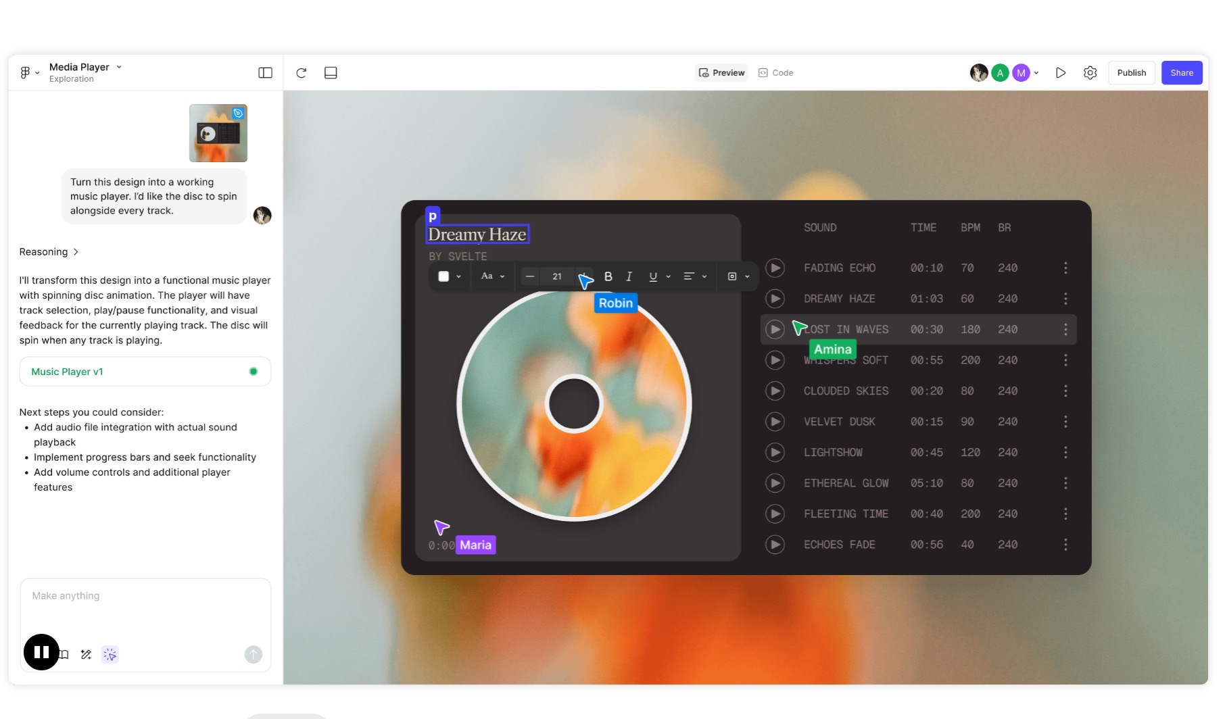The height and width of the screenshot is (719, 1225).
Task: Toggle bold formatting
Action: (x=608, y=276)
